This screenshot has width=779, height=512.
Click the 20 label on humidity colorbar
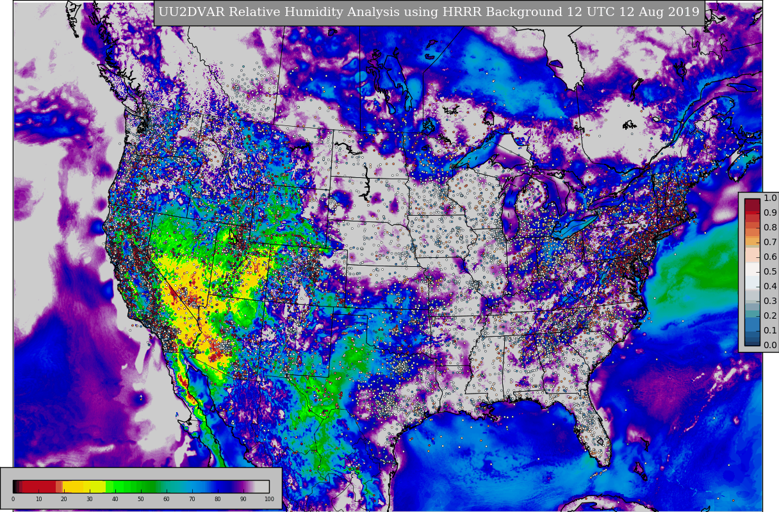64,499
